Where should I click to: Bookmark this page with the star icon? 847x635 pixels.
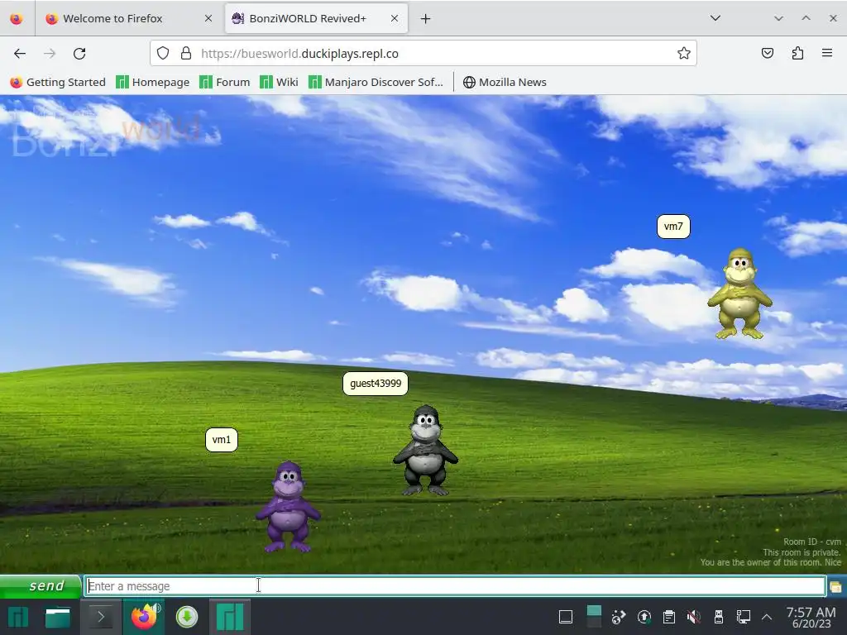click(684, 53)
